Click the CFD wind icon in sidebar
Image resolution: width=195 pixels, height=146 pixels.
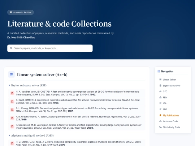pos(160,91)
